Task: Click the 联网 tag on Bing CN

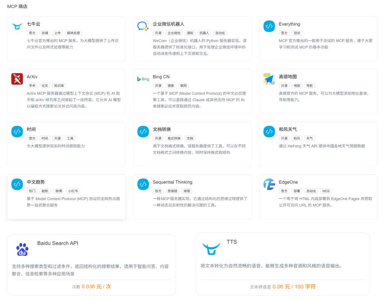Action: [x=184, y=86]
